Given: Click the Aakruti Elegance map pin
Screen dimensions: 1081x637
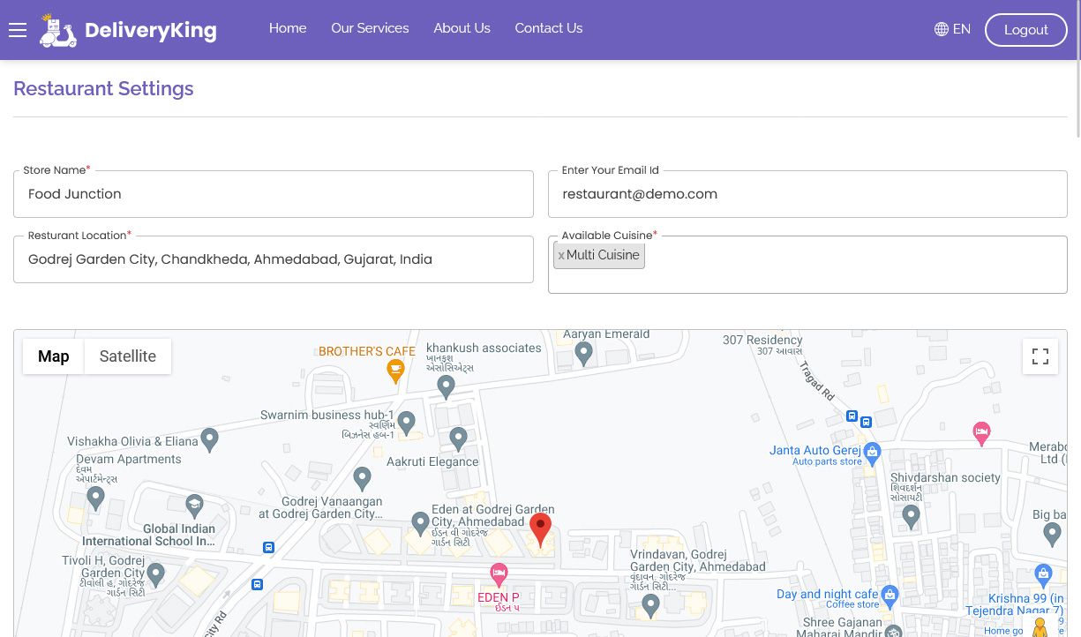Looking at the screenshot, I should 458,438.
